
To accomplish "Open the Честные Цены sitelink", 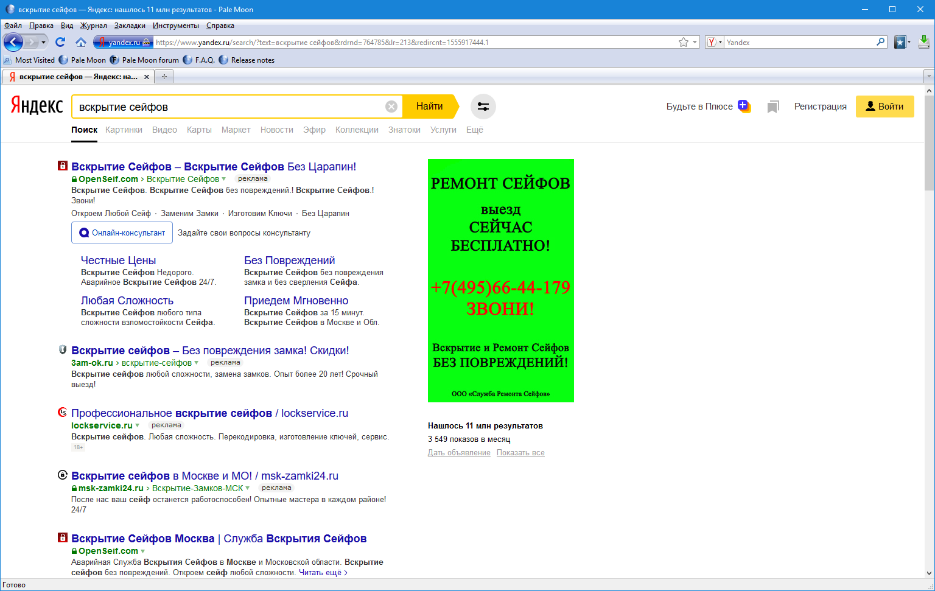I will pyautogui.click(x=118, y=261).
